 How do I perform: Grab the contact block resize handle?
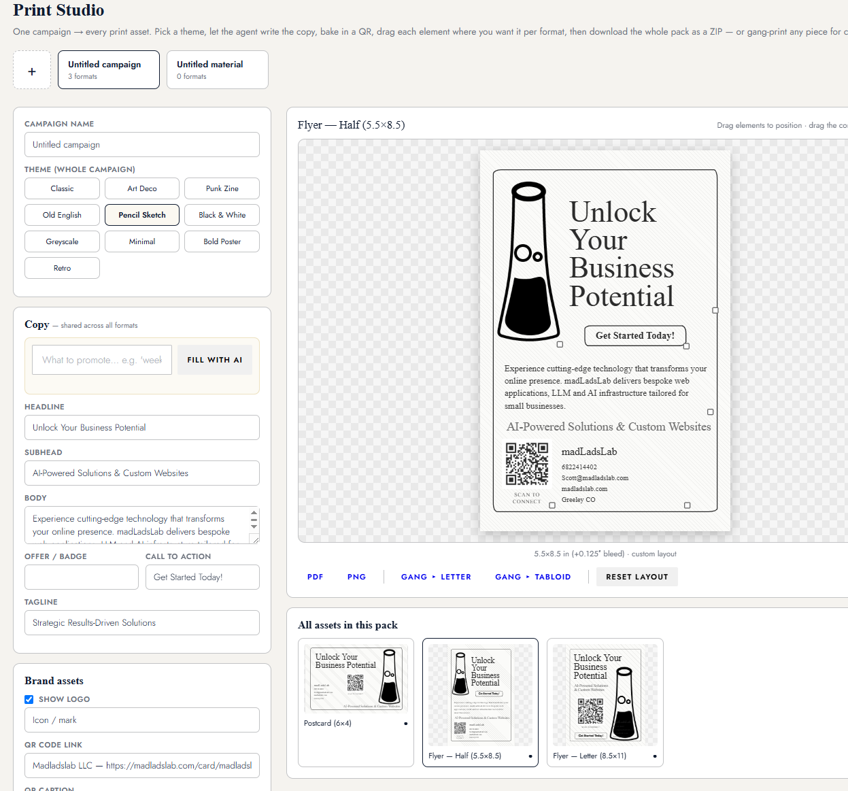coord(688,505)
